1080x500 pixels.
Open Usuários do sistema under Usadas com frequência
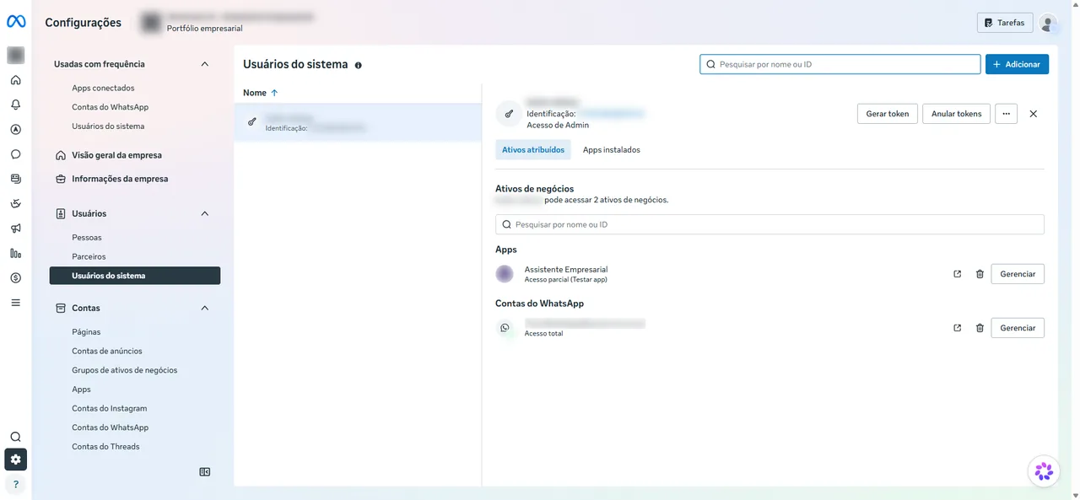[108, 126]
